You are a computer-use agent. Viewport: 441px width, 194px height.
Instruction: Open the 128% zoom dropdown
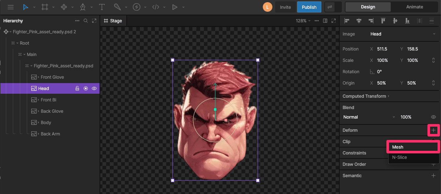[303, 21]
